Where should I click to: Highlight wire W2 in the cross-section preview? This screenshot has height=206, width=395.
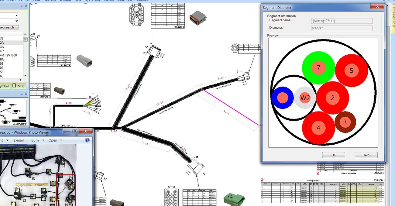click(305, 98)
